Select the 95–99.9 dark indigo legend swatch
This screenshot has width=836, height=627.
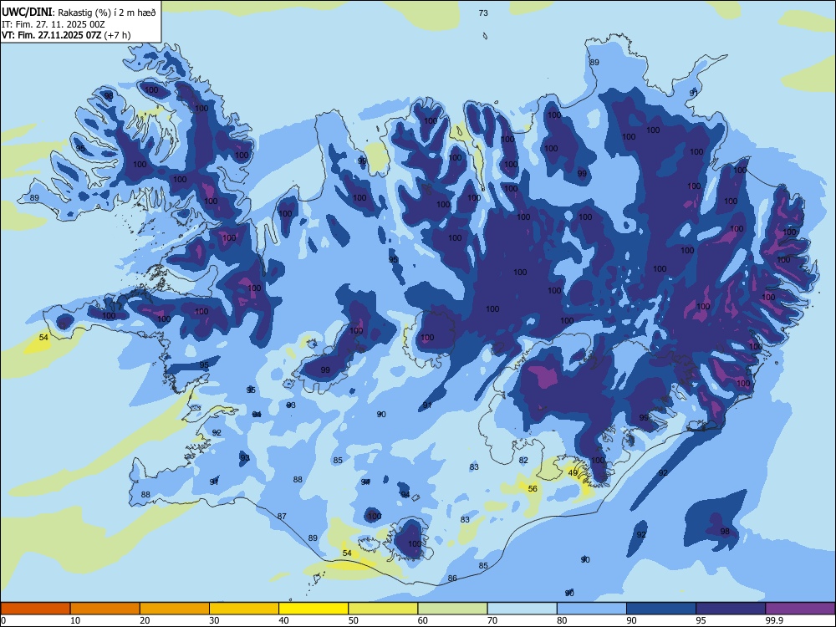731,609
